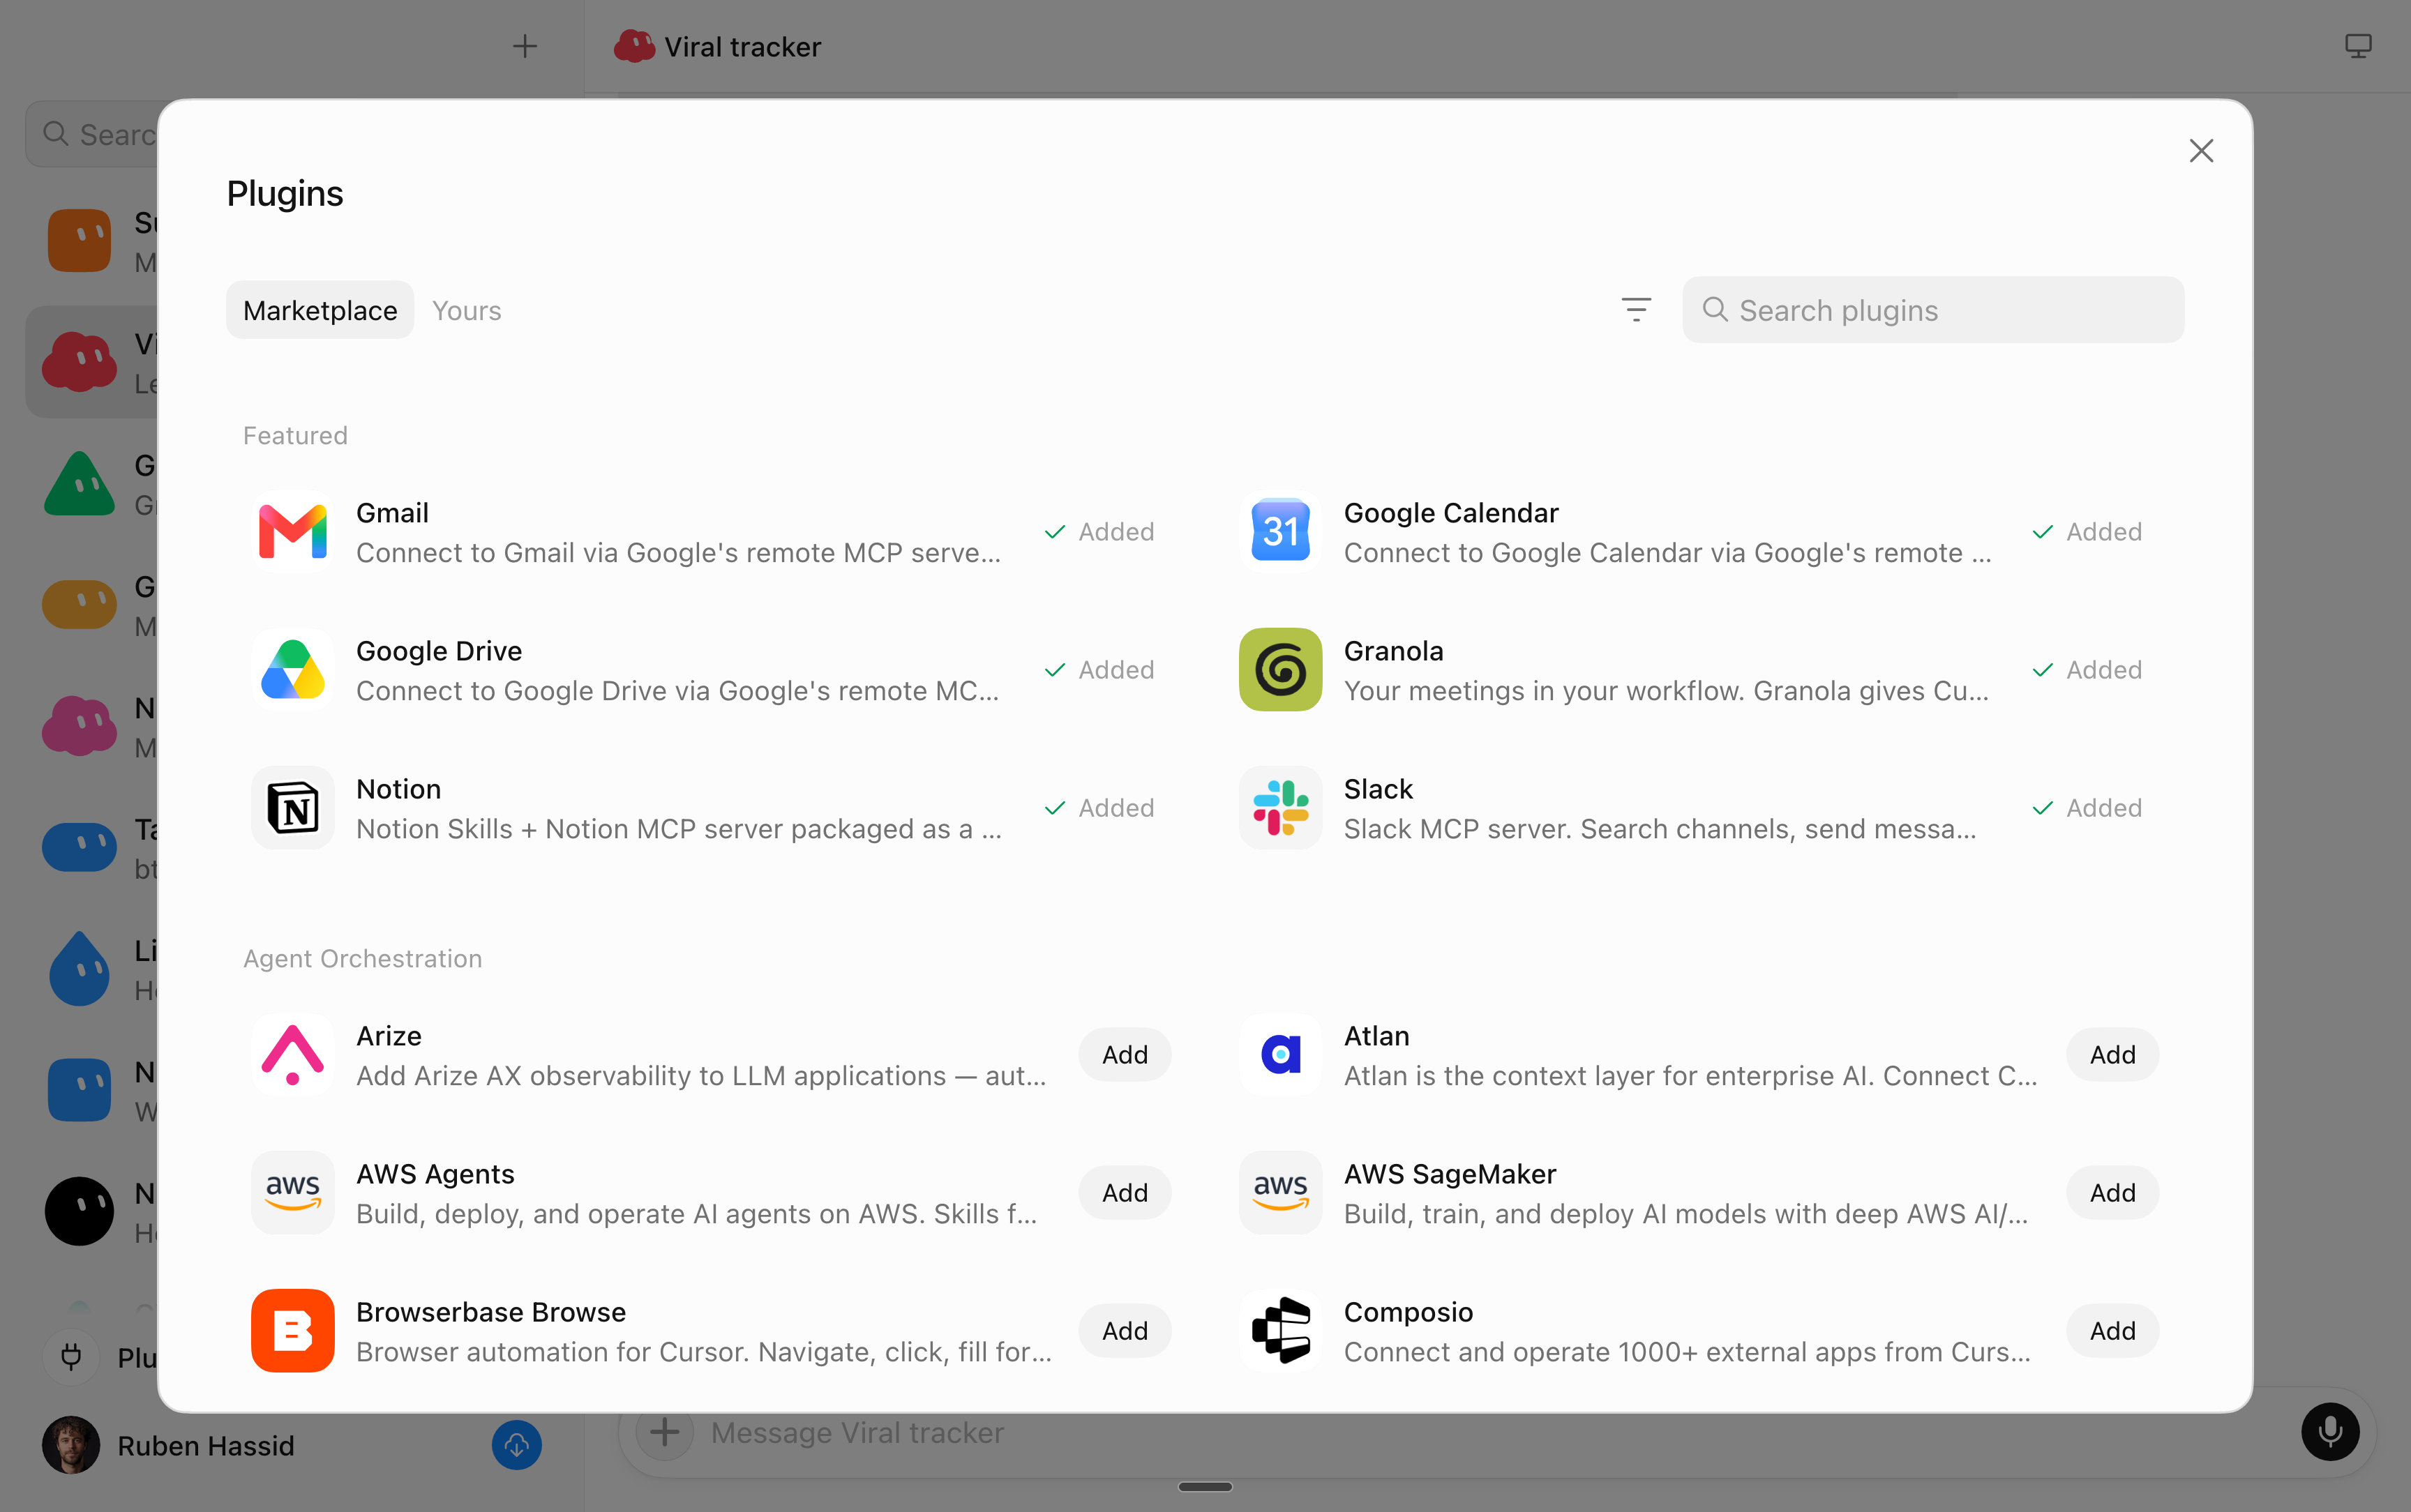The height and width of the screenshot is (1512, 2411).
Task: Select the green triangle agent avatar in sidebar
Action: (x=79, y=483)
